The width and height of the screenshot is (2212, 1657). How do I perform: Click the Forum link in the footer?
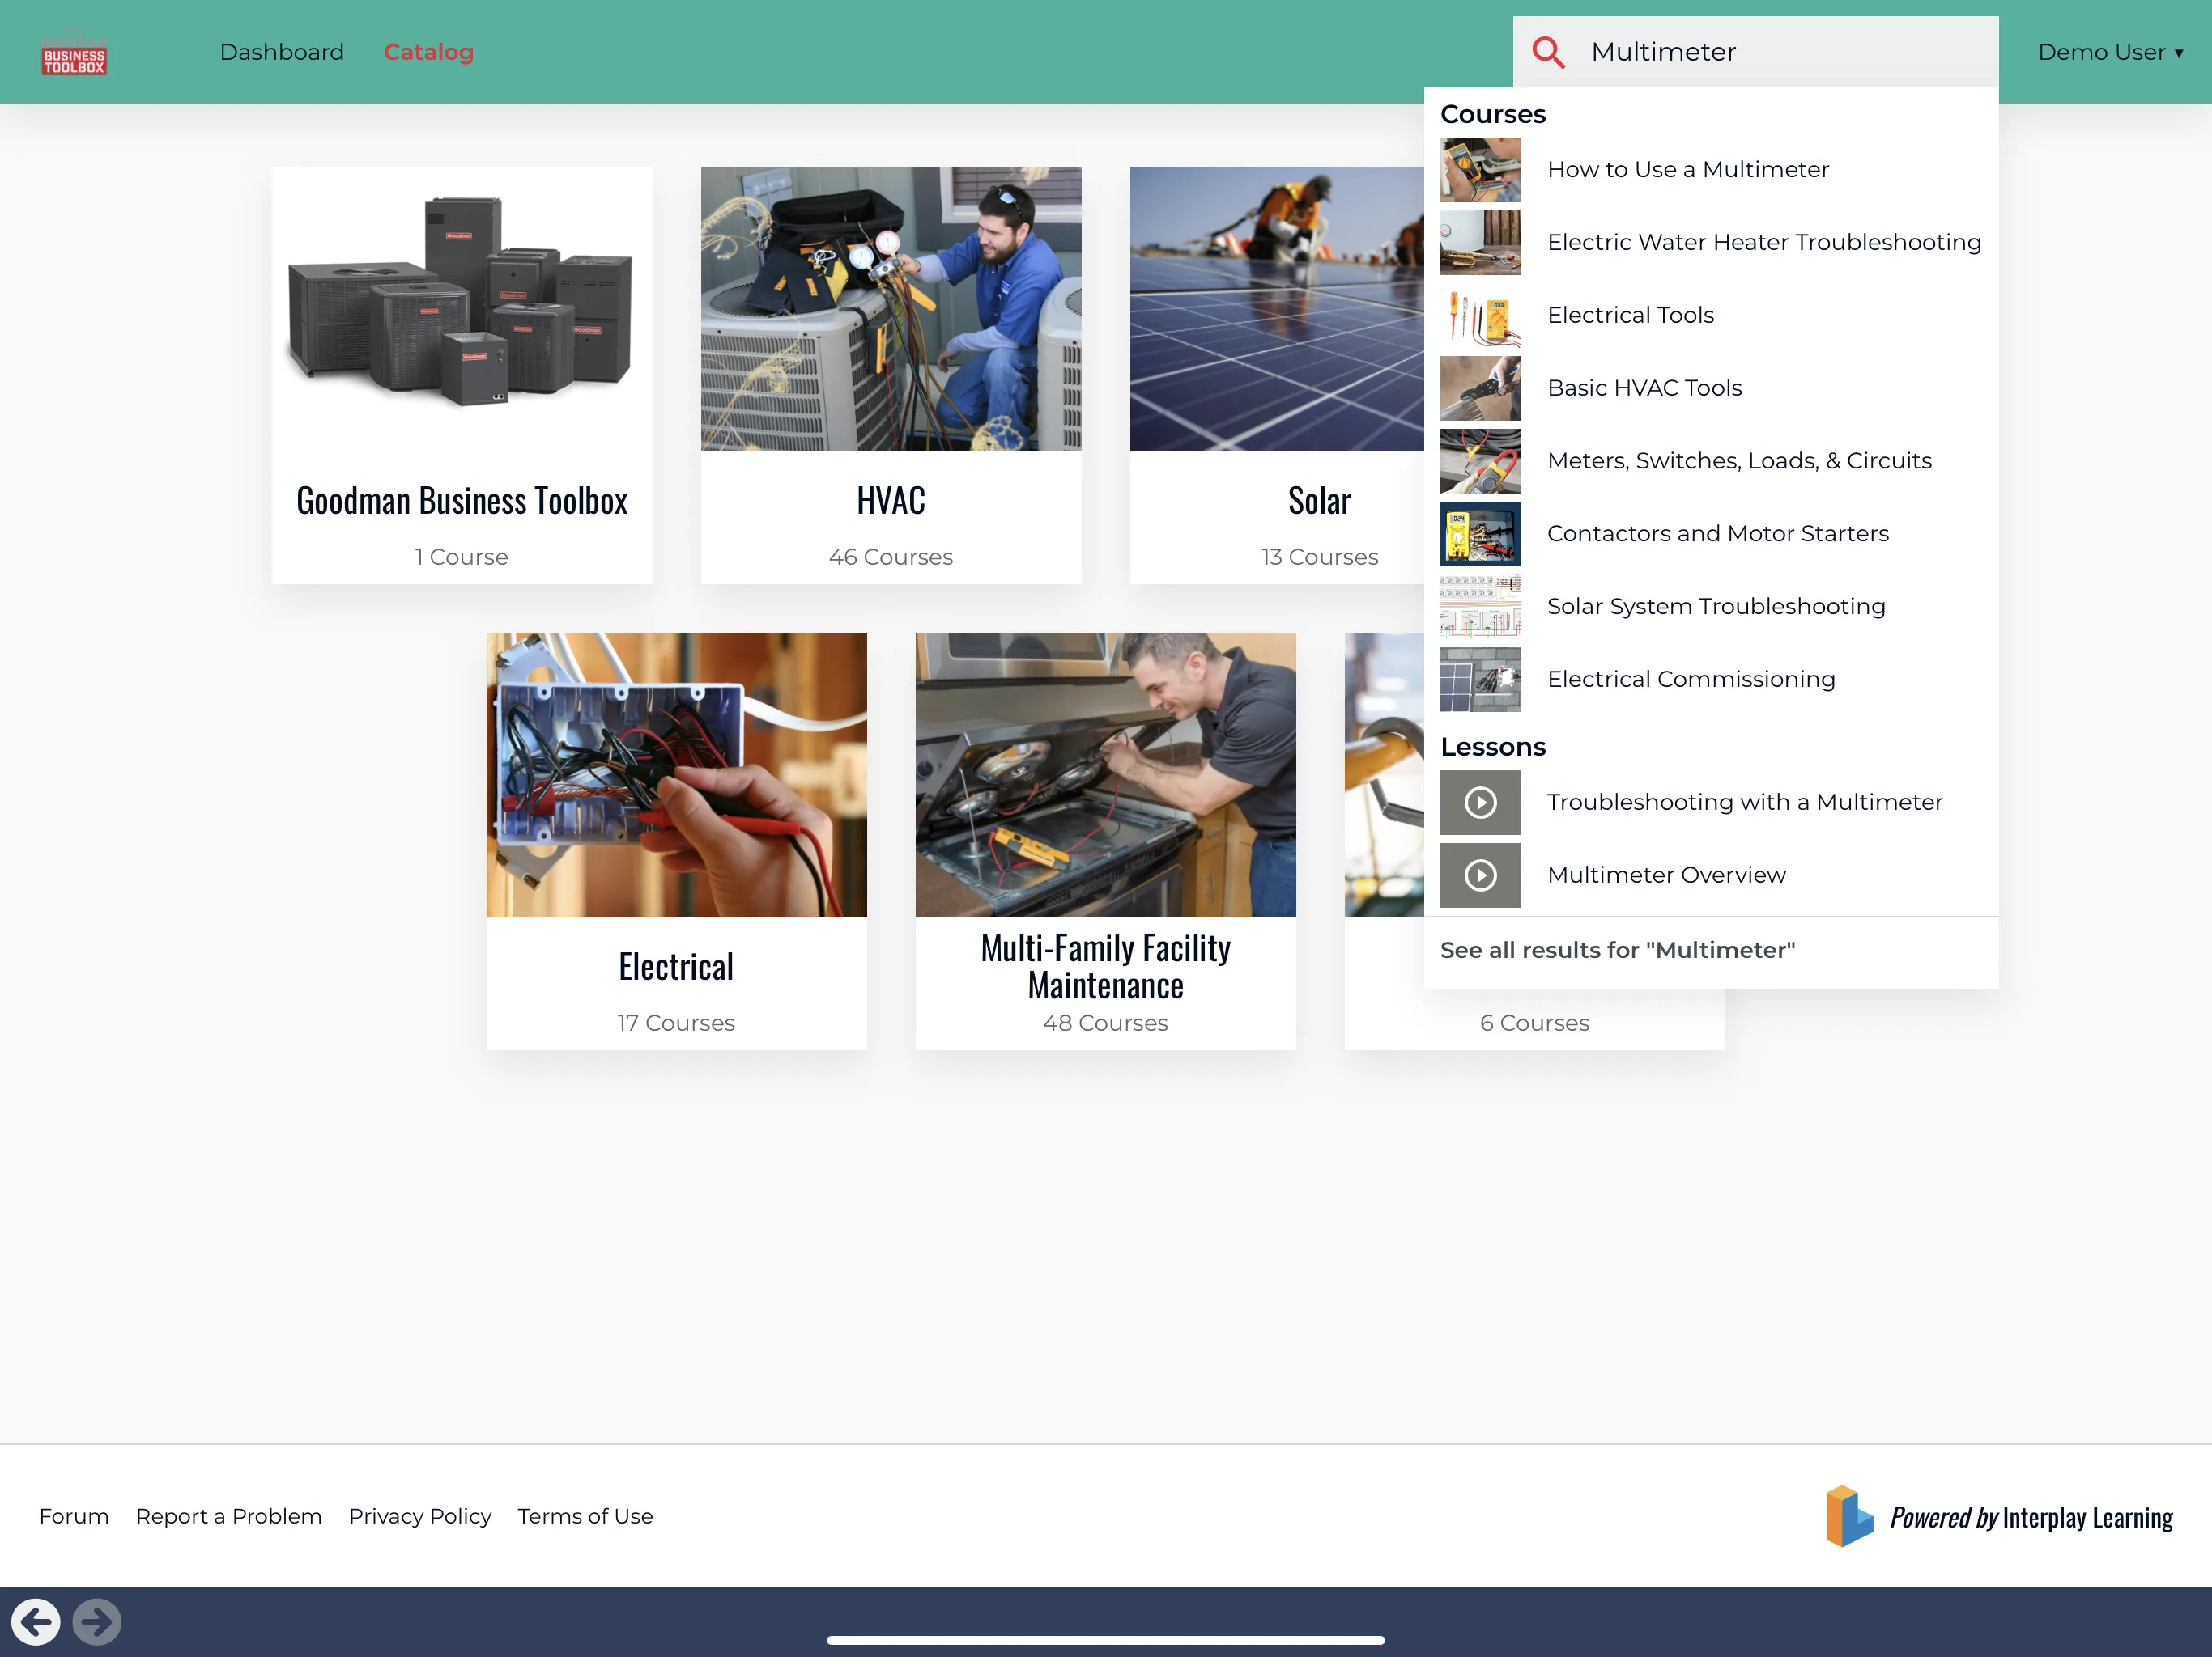pos(71,1516)
